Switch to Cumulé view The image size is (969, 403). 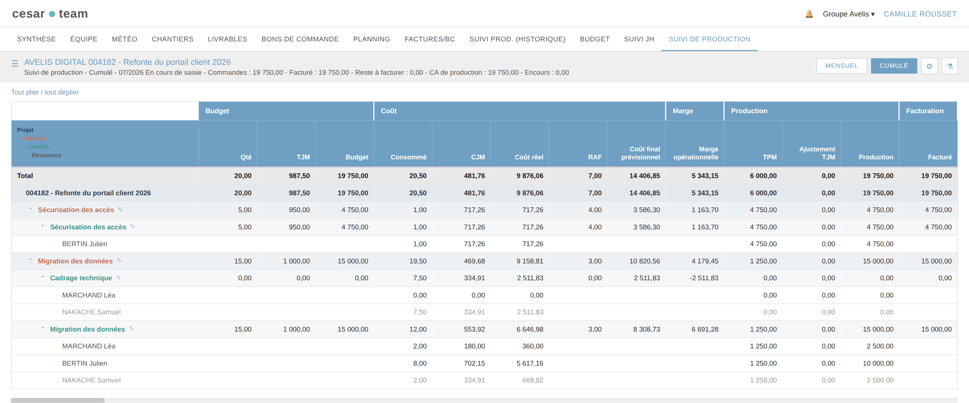click(894, 66)
